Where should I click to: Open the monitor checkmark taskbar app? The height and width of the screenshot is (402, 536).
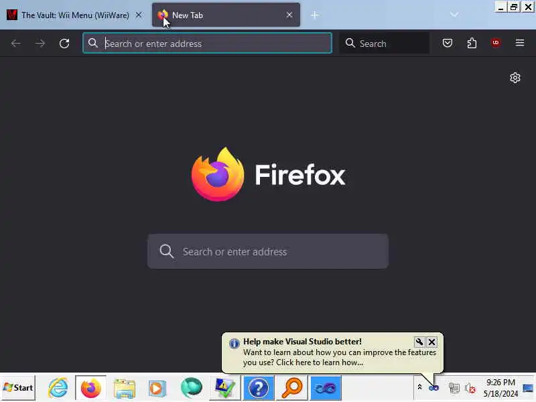click(x=225, y=388)
